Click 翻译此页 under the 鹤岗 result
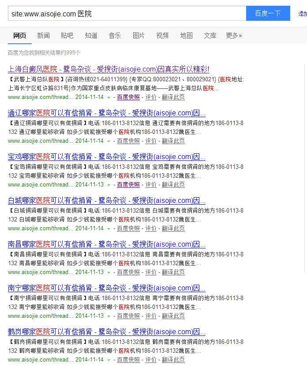307x366 pixels. [x=173, y=360]
